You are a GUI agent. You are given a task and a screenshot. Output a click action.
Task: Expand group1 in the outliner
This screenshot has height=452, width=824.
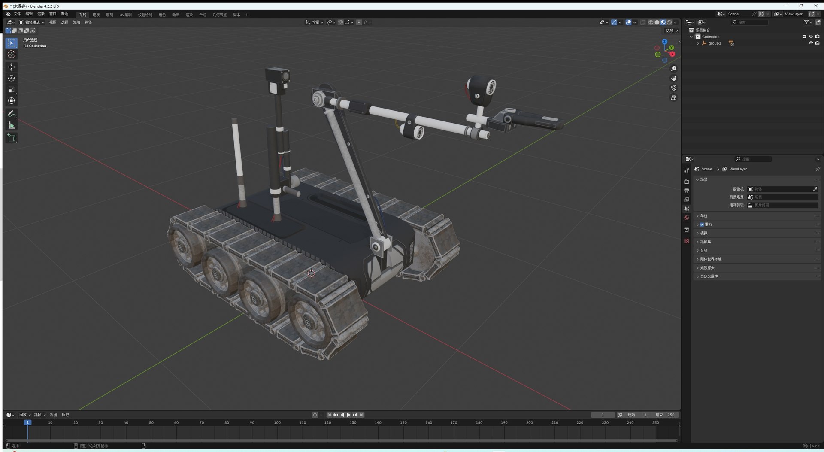pyautogui.click(x=698, y=43)
